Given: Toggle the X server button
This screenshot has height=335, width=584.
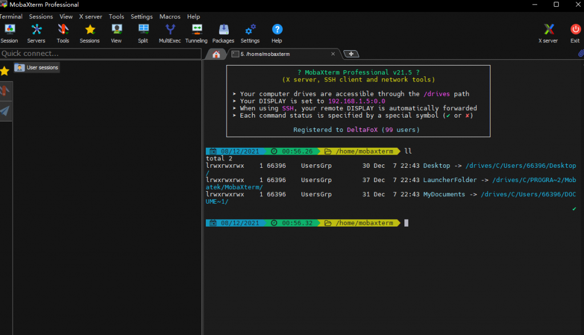Looking at the screenshot, I should tap(548, 33).
